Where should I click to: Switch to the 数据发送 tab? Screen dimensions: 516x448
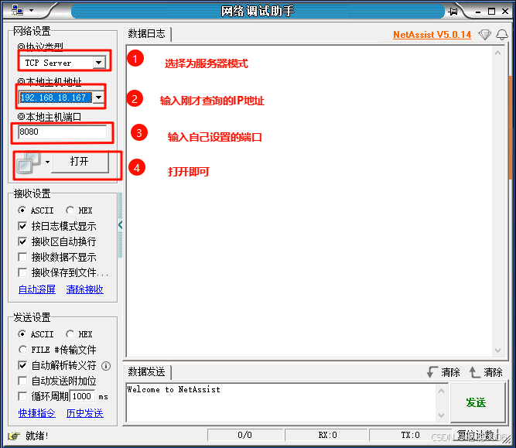point(147,372)
